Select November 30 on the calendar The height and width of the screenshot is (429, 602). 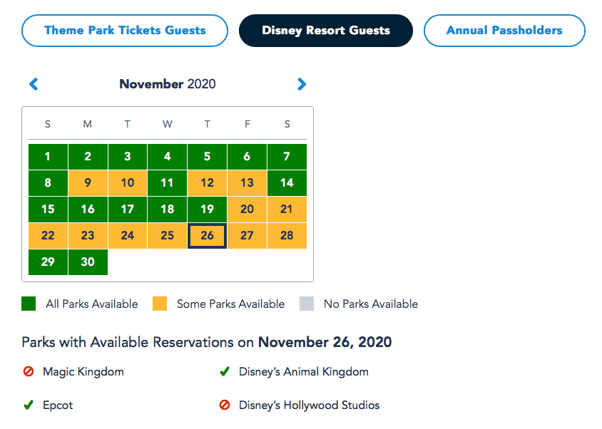88,262
